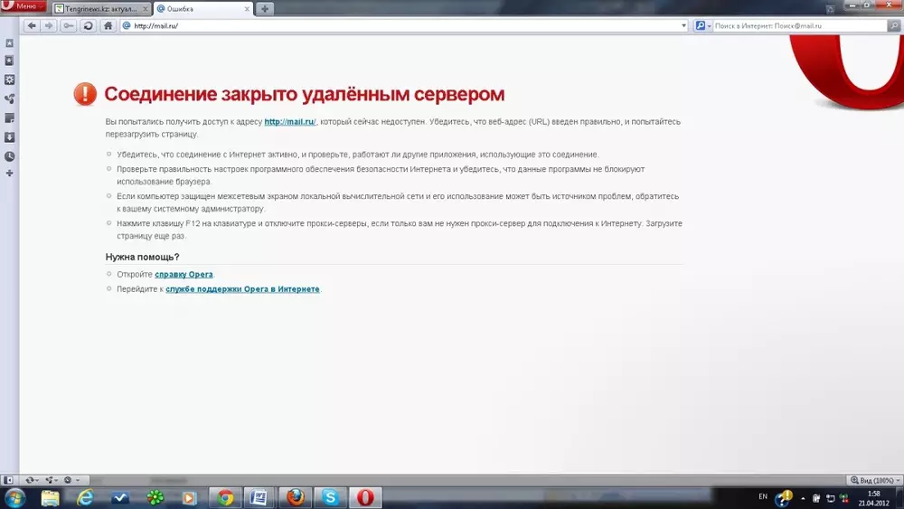904x509 pixels.
Task: Open the password wand key icon
Action: 69,25
